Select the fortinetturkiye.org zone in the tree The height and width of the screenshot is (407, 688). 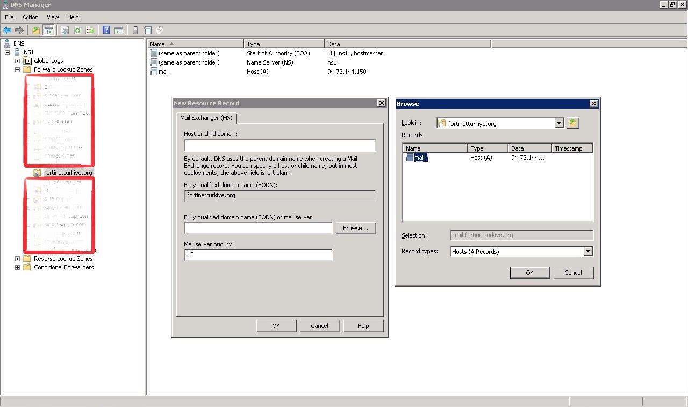click(68, 173)
